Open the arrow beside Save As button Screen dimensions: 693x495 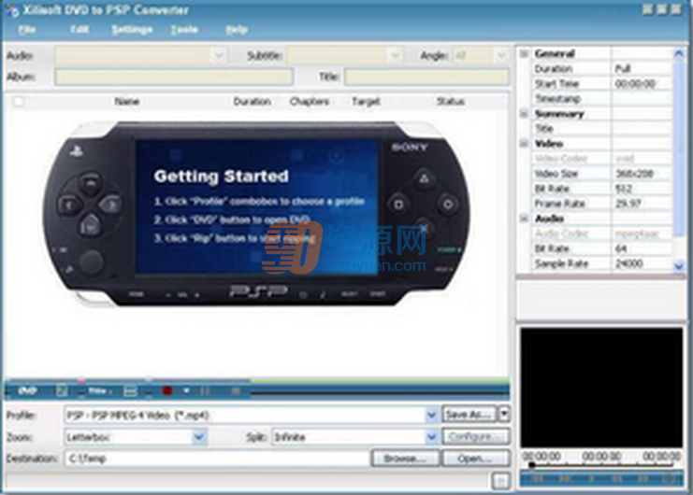click(x=504, y=415)
